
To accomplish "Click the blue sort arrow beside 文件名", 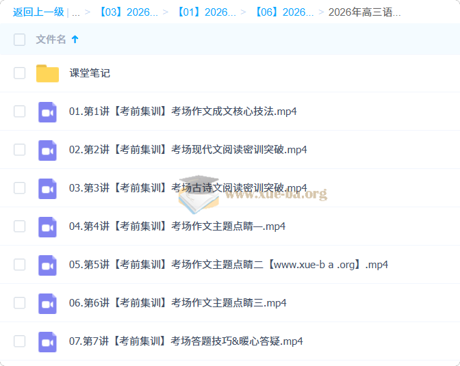I will click(75, 39).
